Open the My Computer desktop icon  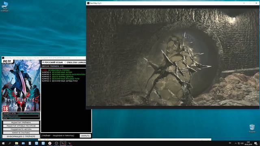(x=5, y=6)
